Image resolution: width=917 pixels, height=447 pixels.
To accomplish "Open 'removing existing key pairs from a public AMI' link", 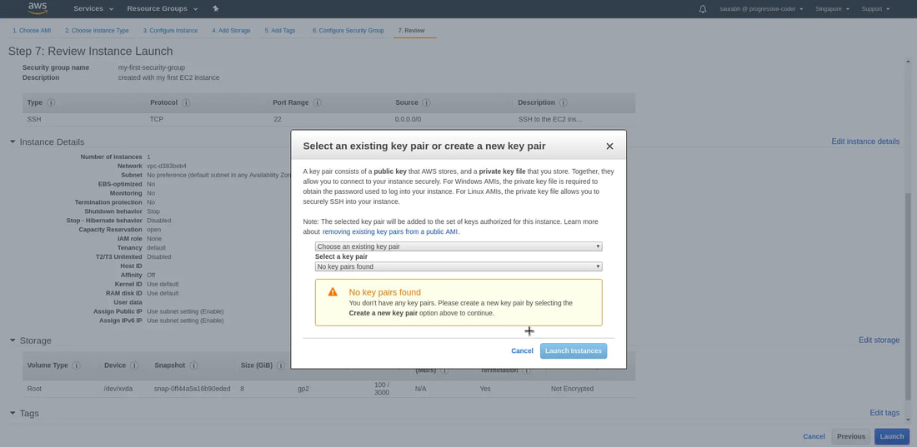I will click(390, 232).
